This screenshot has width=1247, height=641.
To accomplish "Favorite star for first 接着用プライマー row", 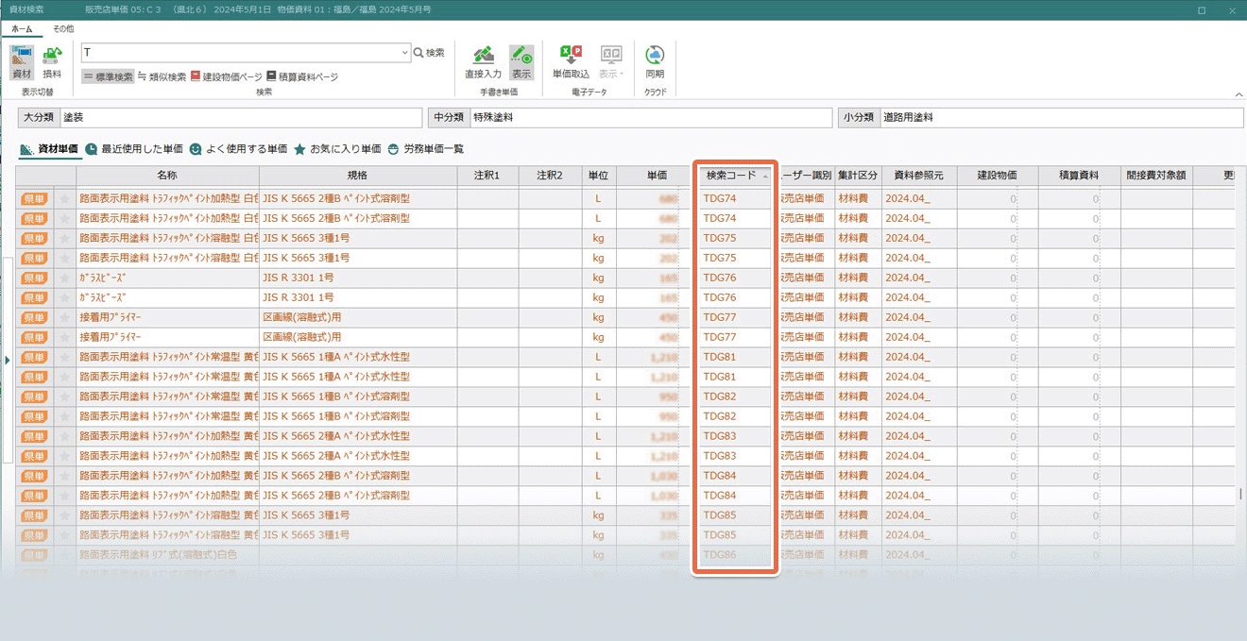I will click(x=65, y=318).
